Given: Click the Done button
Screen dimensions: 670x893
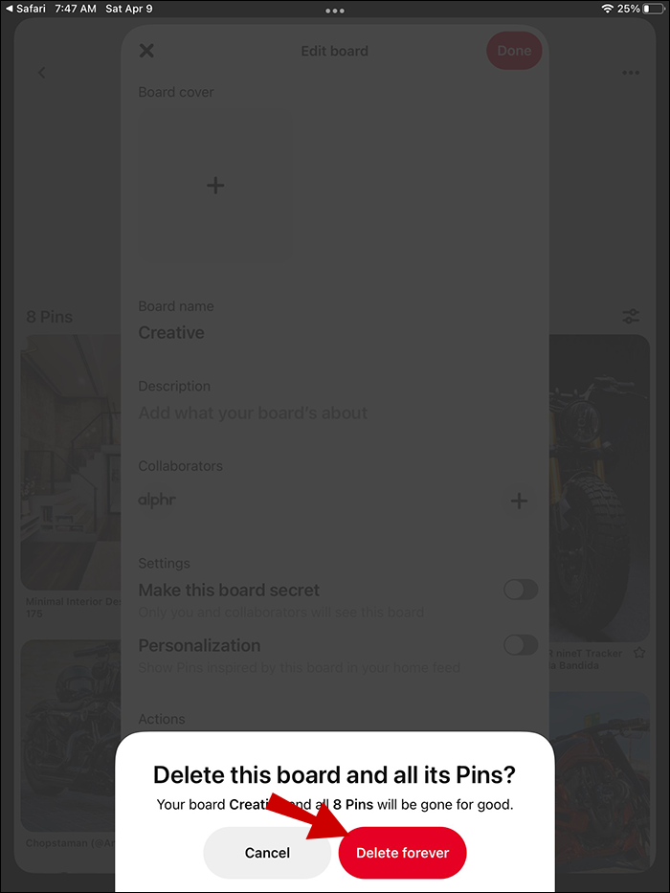Looking at the screenshot, I should (514, 51).
